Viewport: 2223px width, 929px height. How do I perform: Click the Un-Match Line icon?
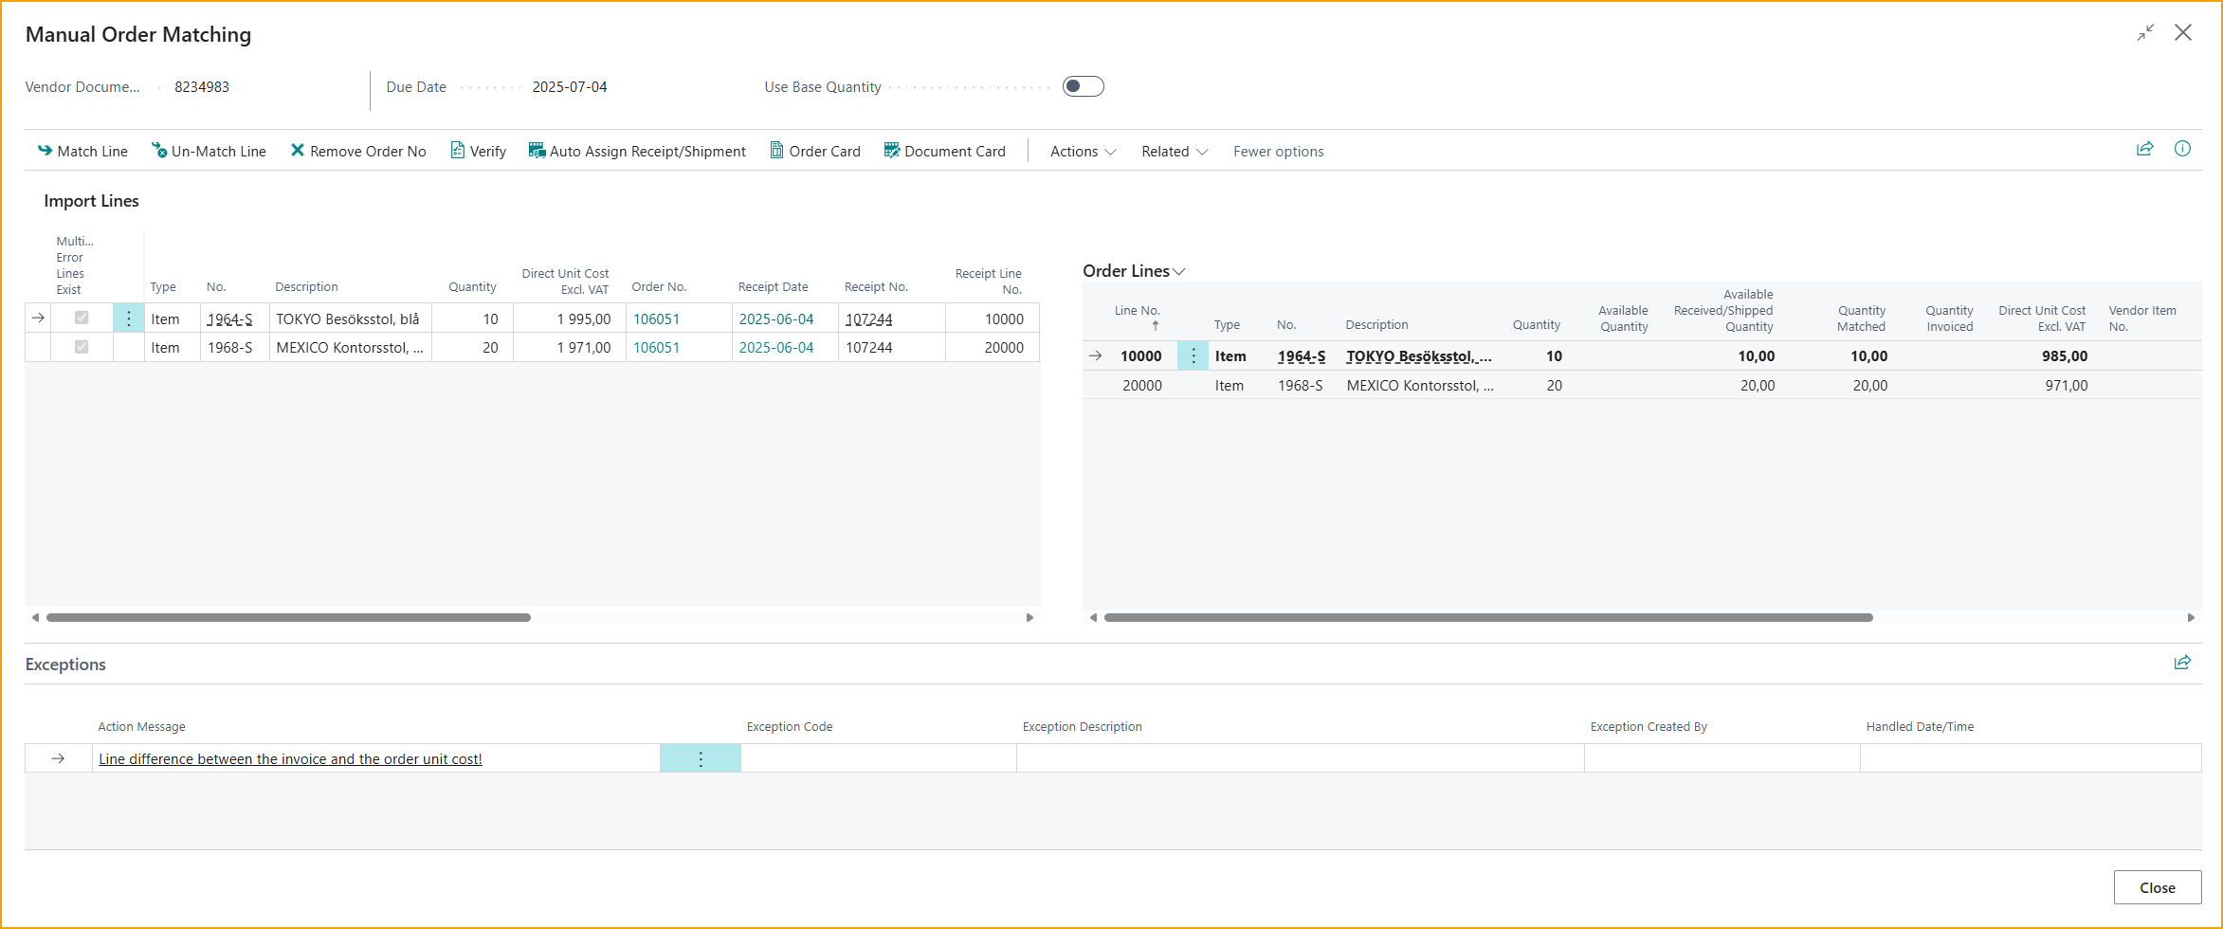pos(159,151)
